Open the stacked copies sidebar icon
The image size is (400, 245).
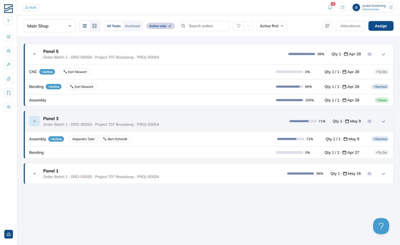9,79
